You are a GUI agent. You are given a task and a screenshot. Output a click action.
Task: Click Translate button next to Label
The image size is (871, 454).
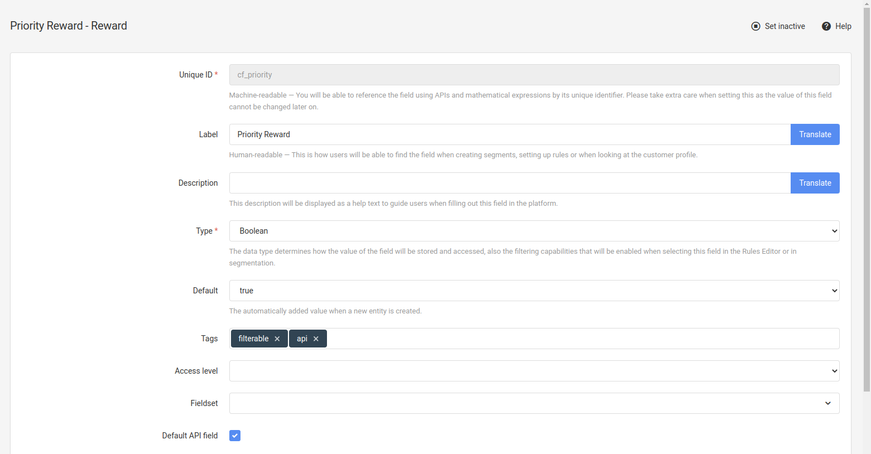pyautogui.click(x=815, y=134)
